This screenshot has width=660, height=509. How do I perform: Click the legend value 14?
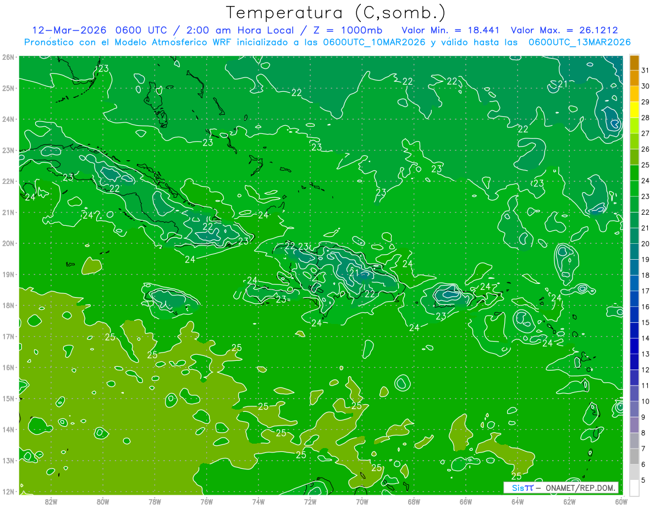[x=646, y=338]
